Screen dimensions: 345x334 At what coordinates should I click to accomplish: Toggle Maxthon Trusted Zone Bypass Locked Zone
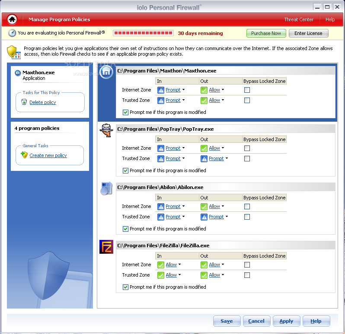[247, 101]
